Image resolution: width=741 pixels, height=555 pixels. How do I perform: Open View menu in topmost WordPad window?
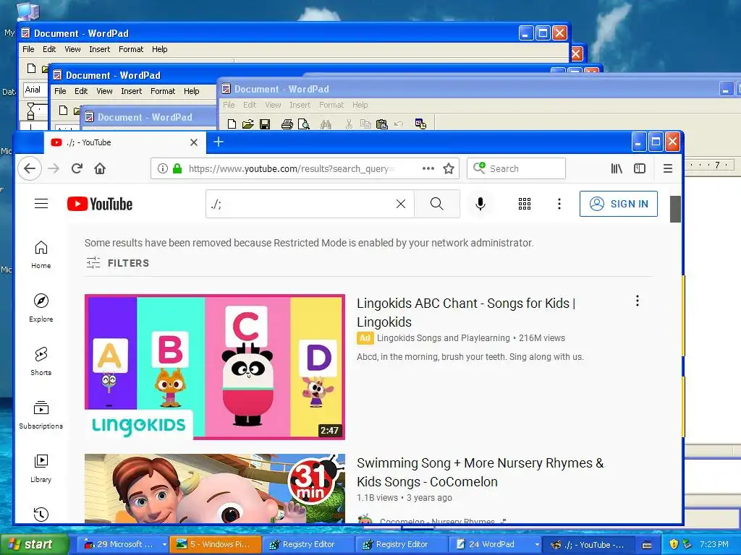[x=72, y=49]
